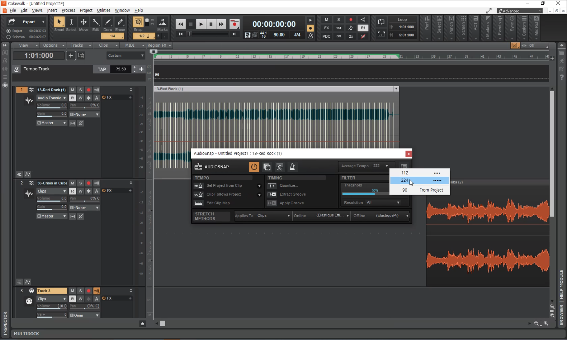Arm 13-Red Rock track for recording
The width and height of the screenshot is (567, 340).
89,90
